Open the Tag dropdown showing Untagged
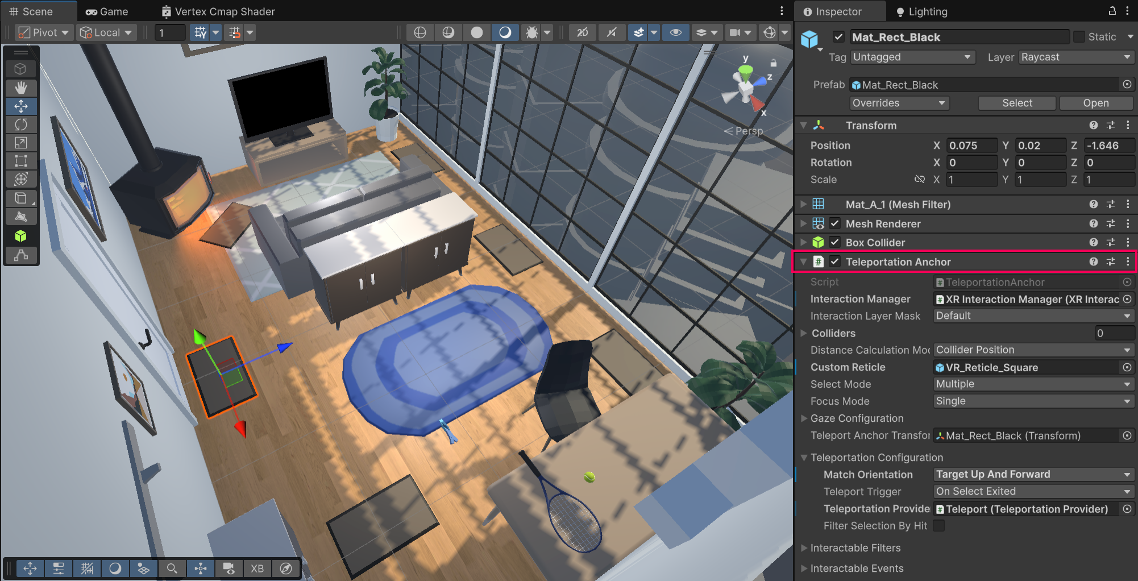Viewport: 1138px width, 581px height. tap(912, 57)
